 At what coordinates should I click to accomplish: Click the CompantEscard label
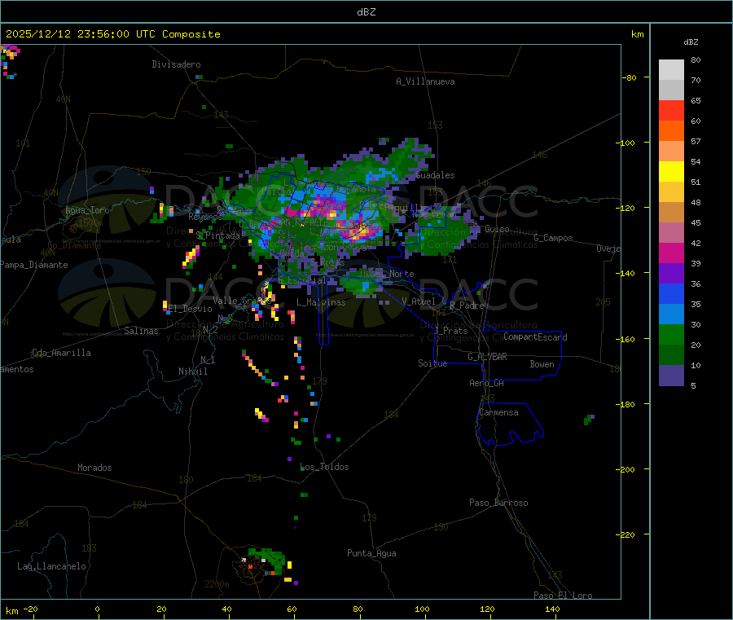coord(535,337)
